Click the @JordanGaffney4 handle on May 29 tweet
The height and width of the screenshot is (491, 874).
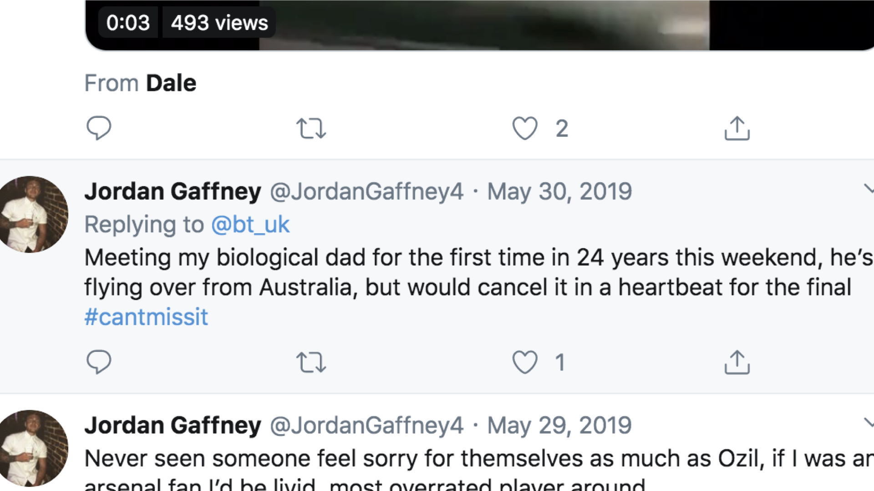366,426
